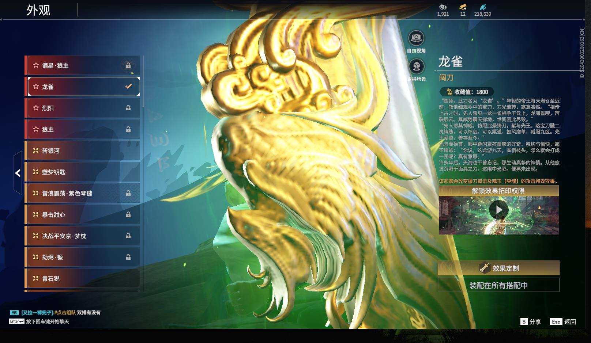Play the effect preview video
This screenshot has height=343, width=591.
tap(499, 210)
